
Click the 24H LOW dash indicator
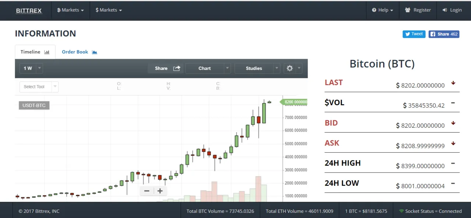pos(453,184)
